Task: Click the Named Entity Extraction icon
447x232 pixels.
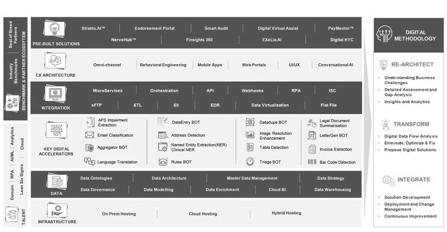Action: click(163, 147)
